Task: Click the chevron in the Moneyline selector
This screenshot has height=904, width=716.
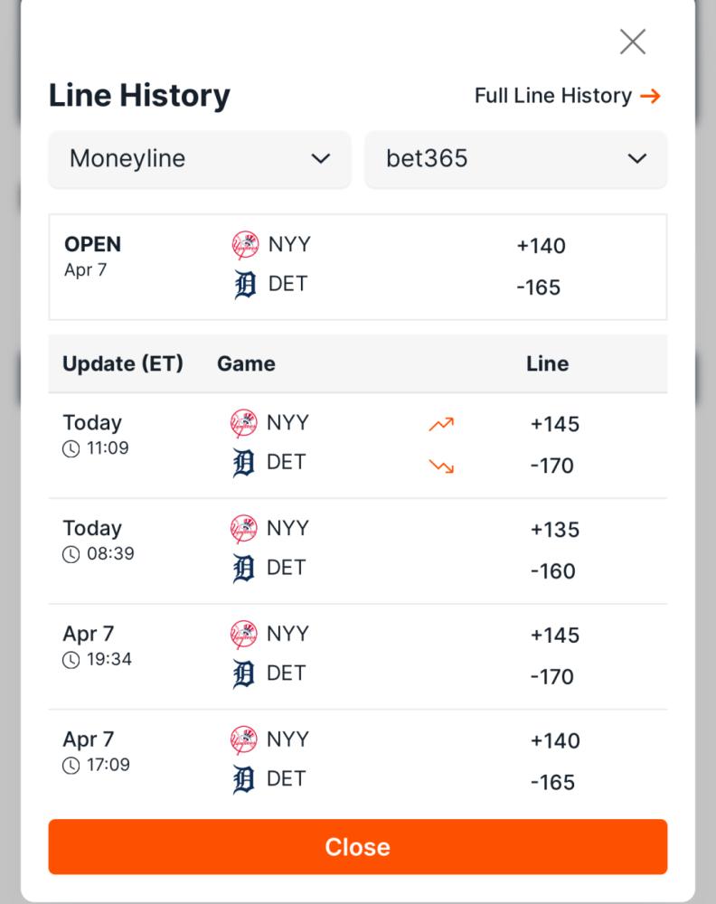Action: (x=321, y=158)
